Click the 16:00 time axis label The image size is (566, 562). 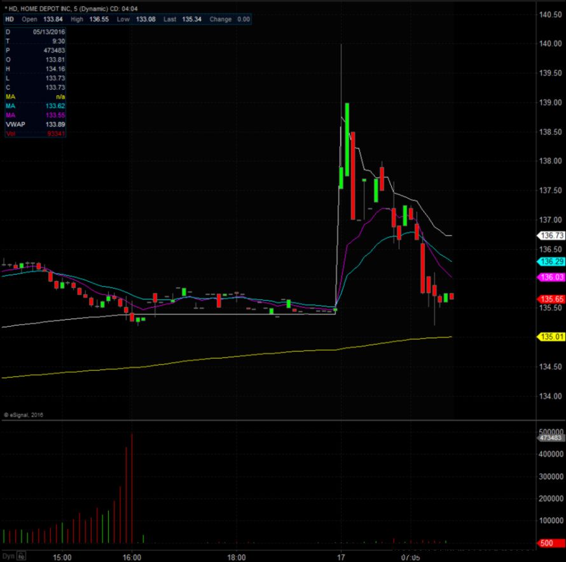[132, 558]
